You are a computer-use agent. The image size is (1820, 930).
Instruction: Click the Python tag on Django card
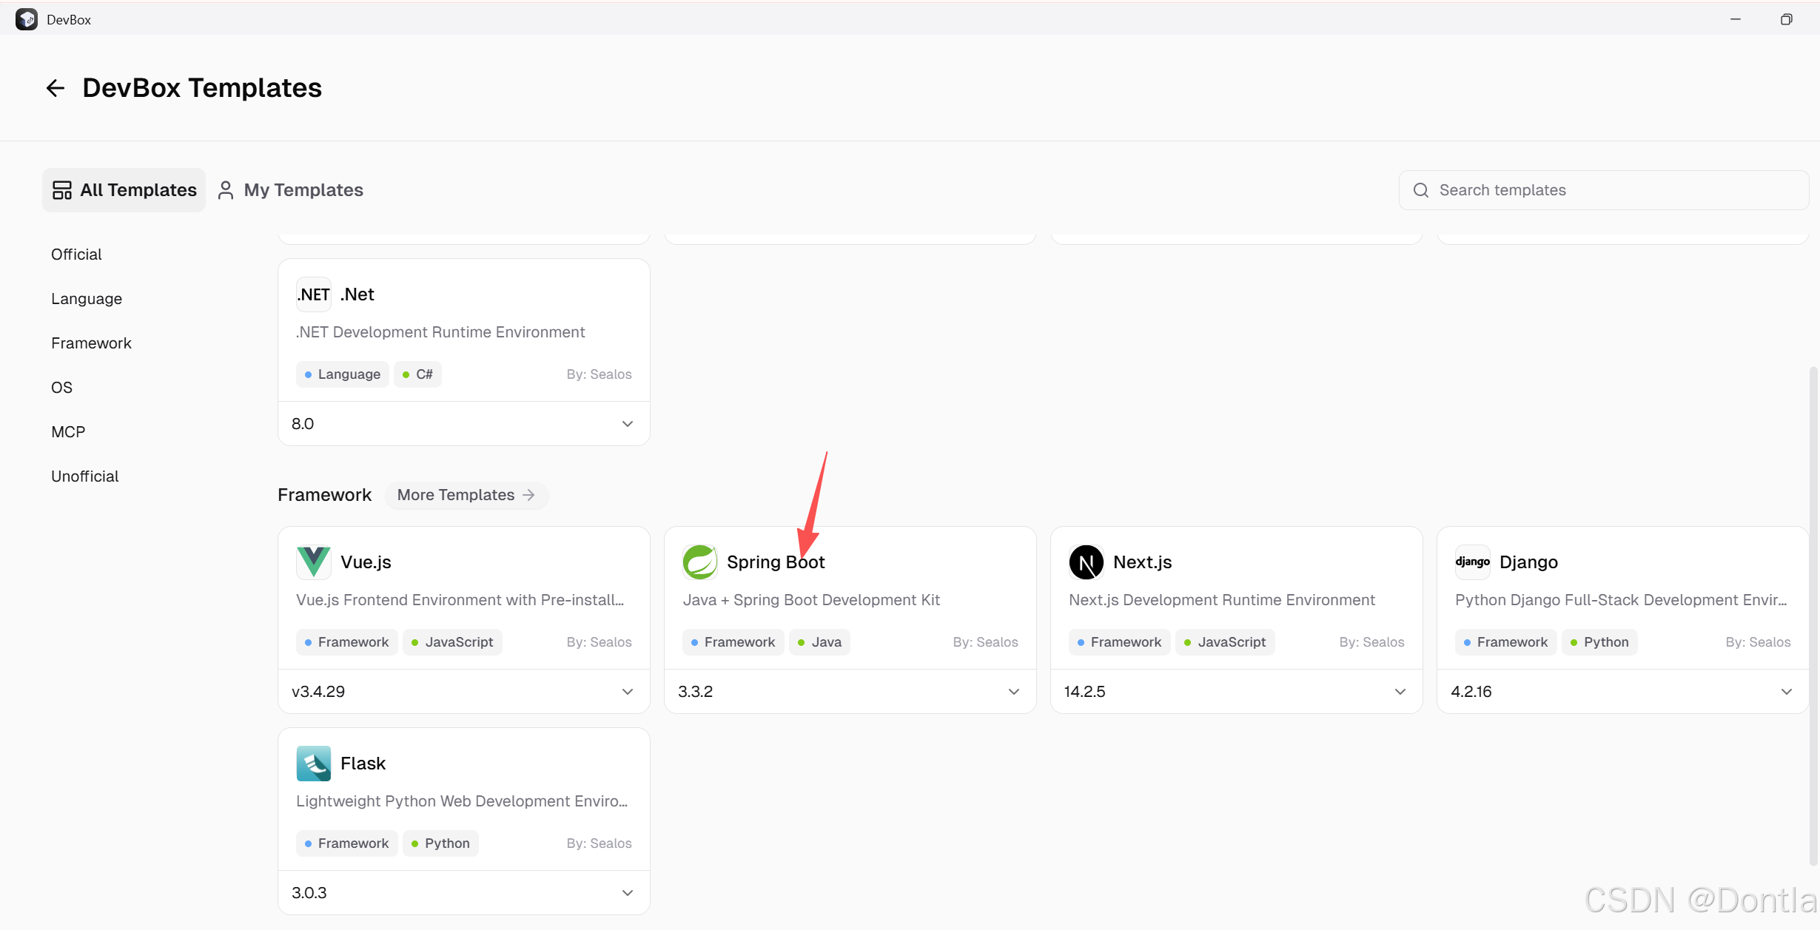tap(1599, 642)
